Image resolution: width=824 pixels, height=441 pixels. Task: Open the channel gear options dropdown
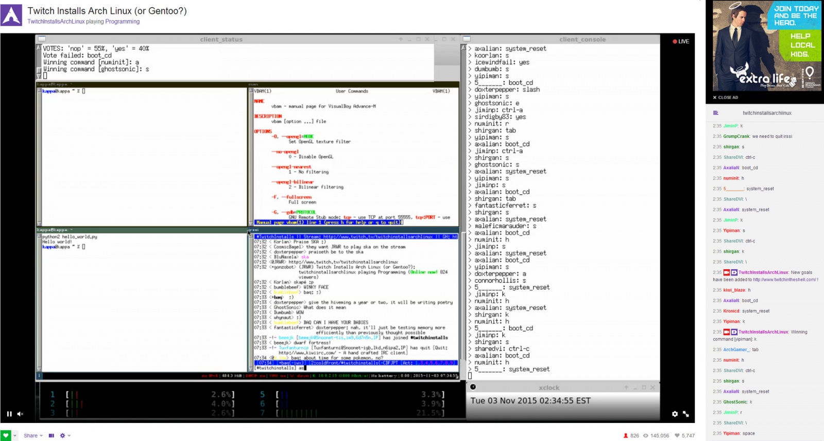coord(65,435)
